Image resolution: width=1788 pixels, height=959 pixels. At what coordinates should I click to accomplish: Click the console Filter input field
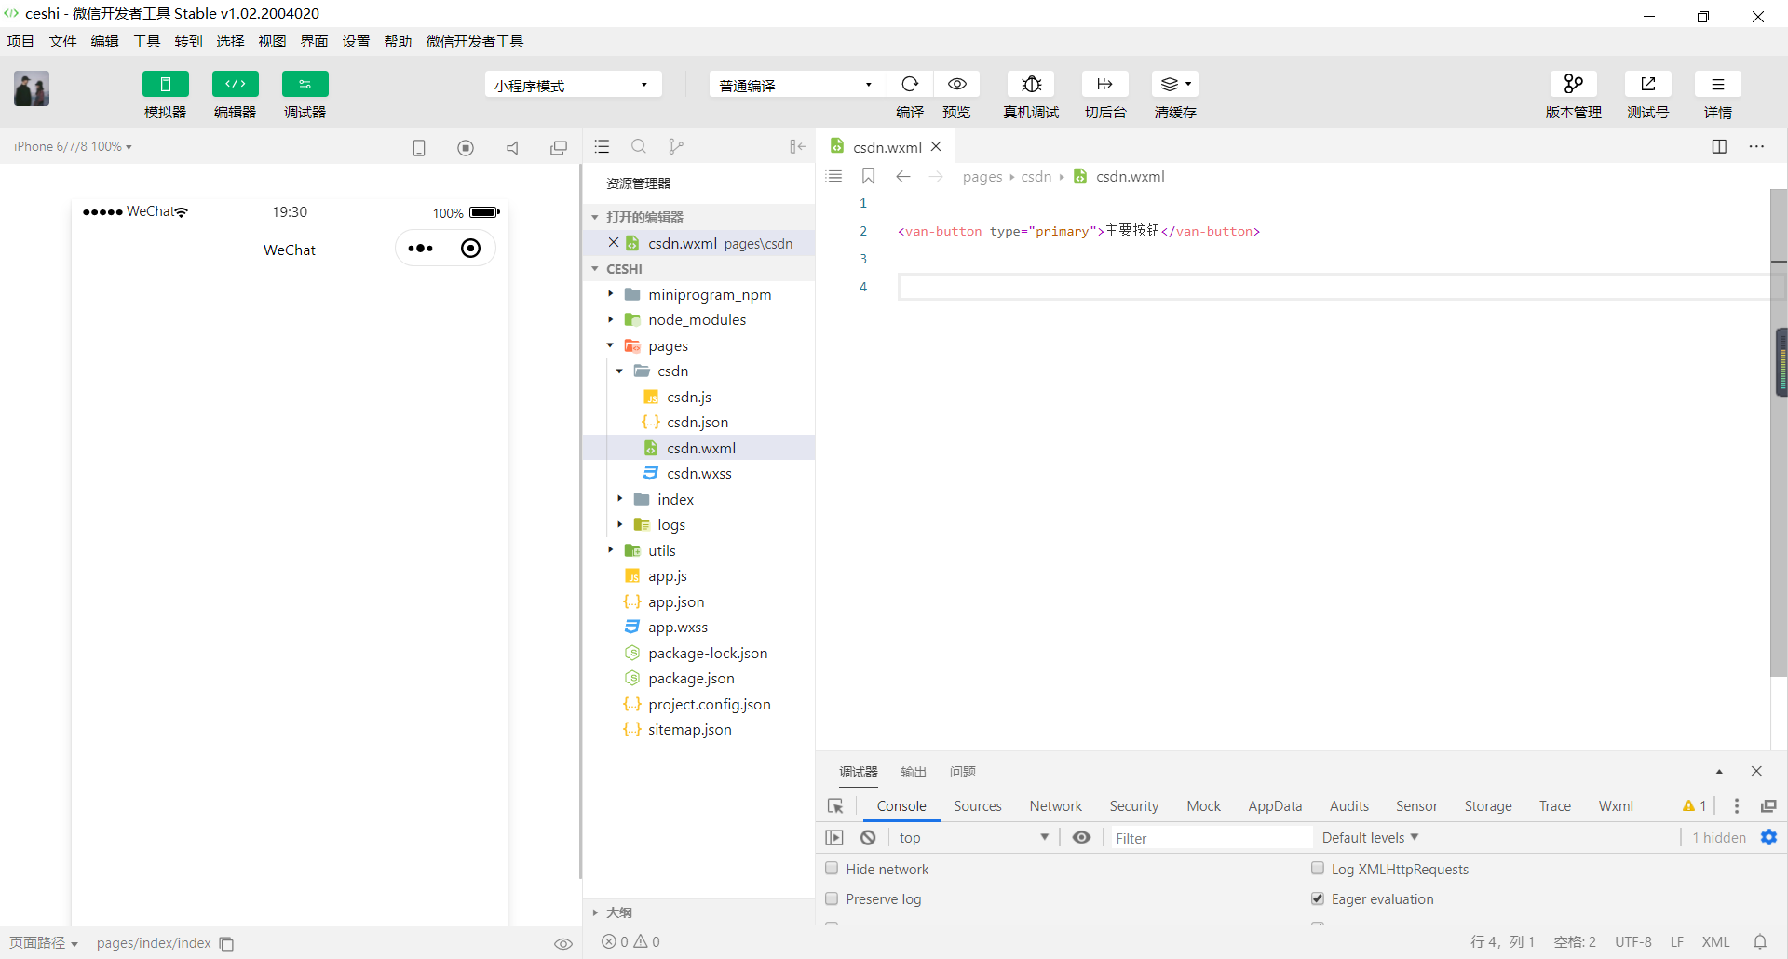[1211, 838]
